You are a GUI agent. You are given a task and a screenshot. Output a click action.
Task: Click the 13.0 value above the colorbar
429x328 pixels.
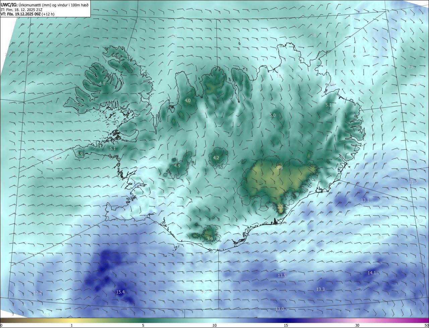click(x=280, y=309)
